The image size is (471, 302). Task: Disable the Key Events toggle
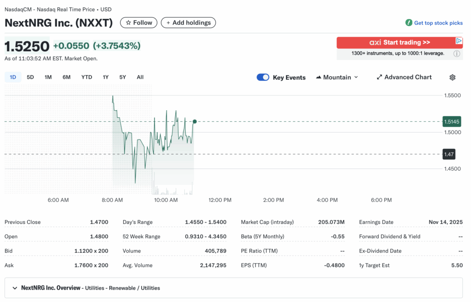[263, 77]
